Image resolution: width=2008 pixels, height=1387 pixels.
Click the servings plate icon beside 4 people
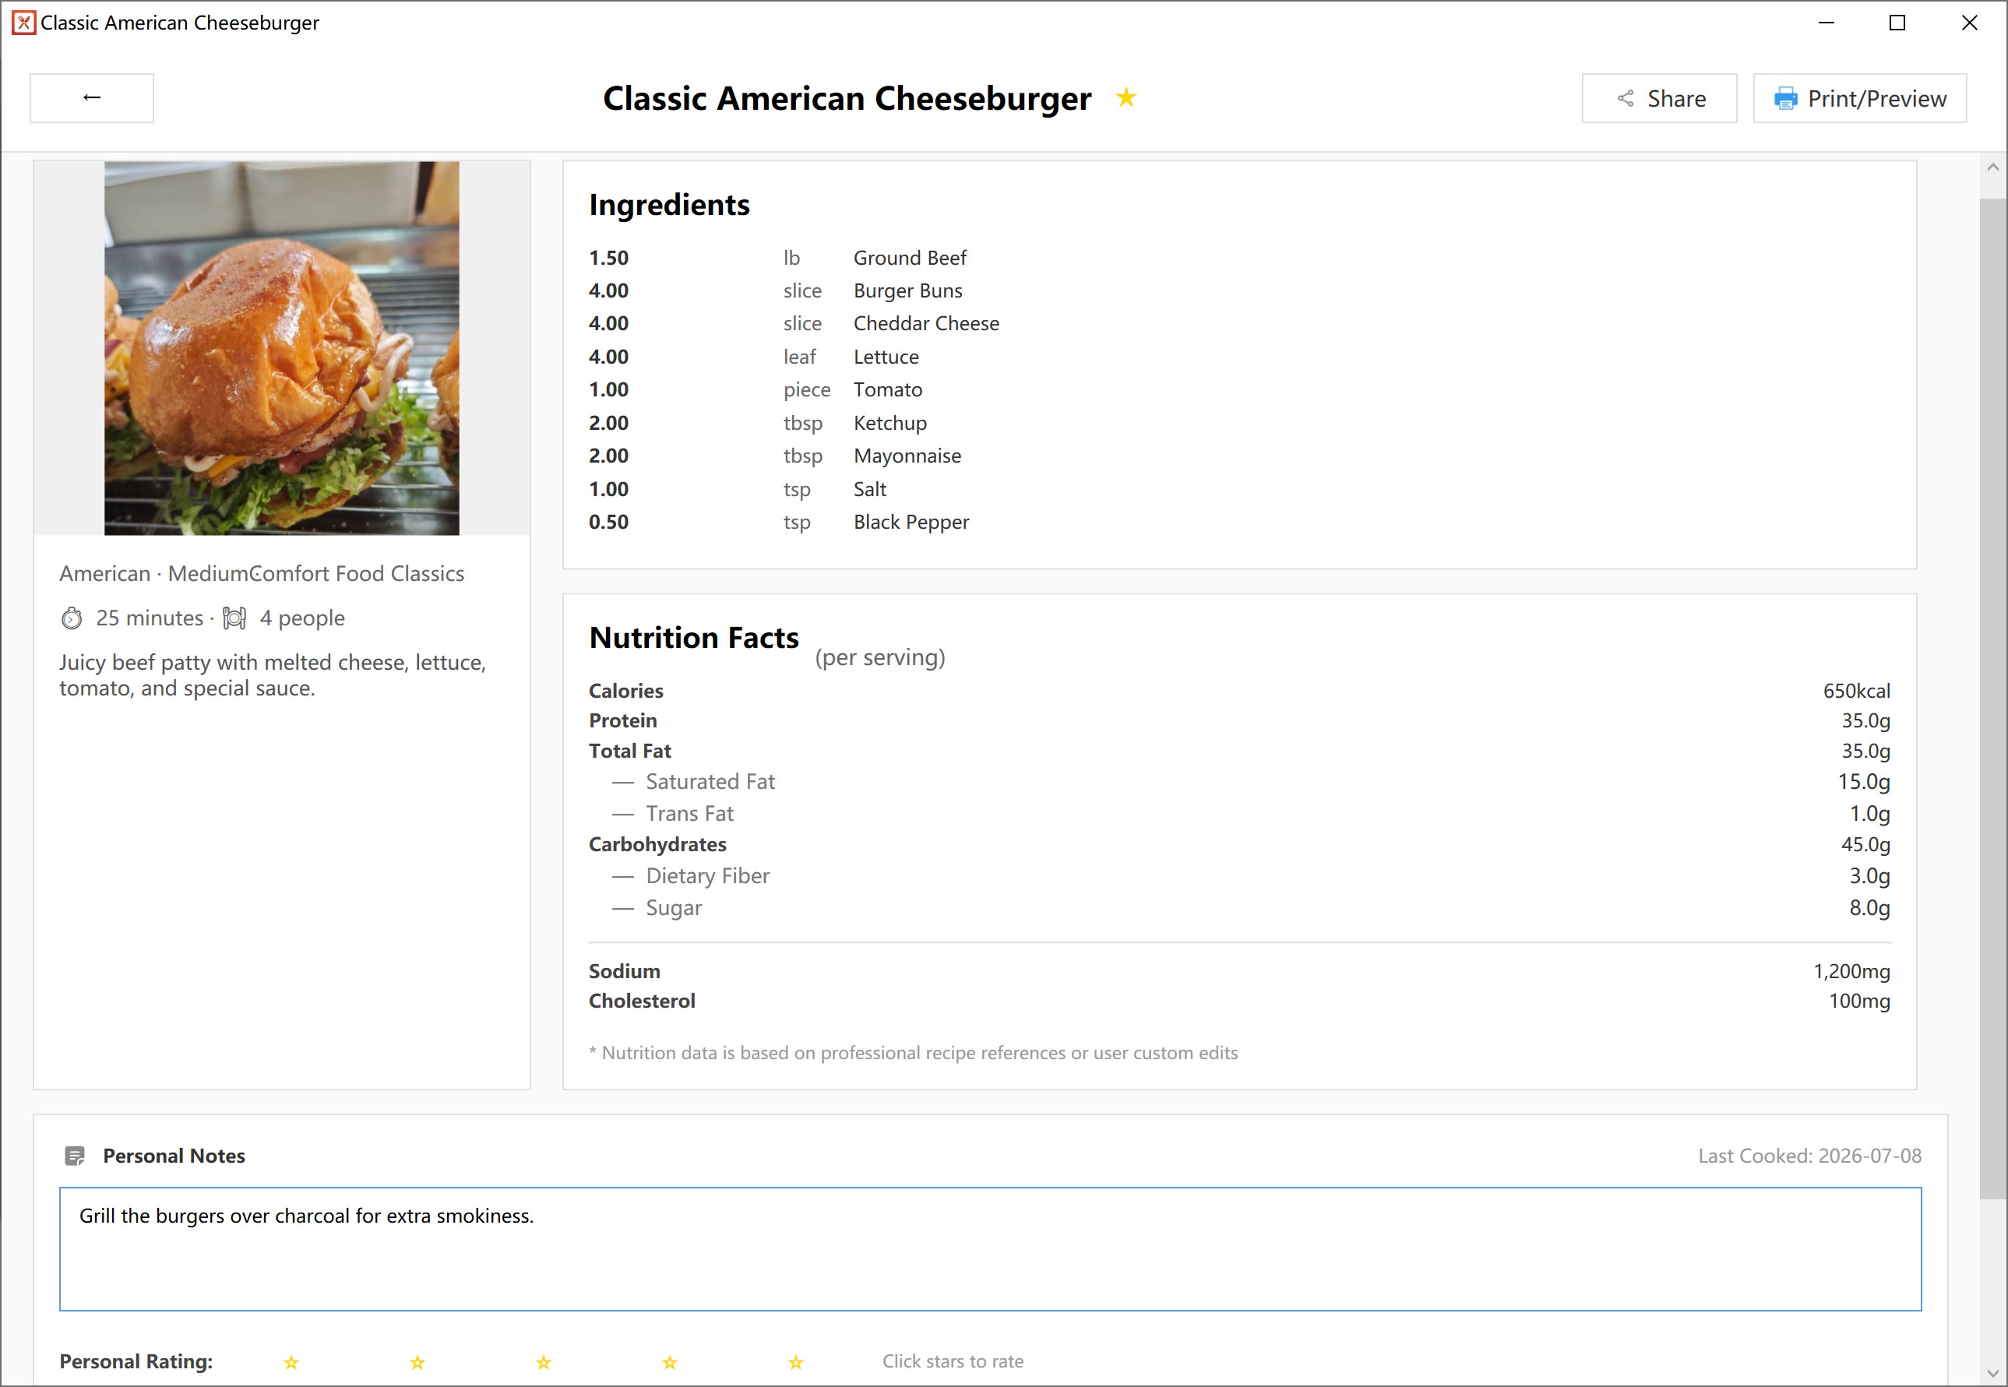234,618
